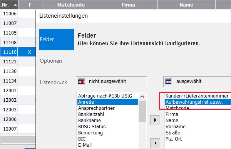Click the left arrow to remove field
231x149 pixels.
(155, 143)
